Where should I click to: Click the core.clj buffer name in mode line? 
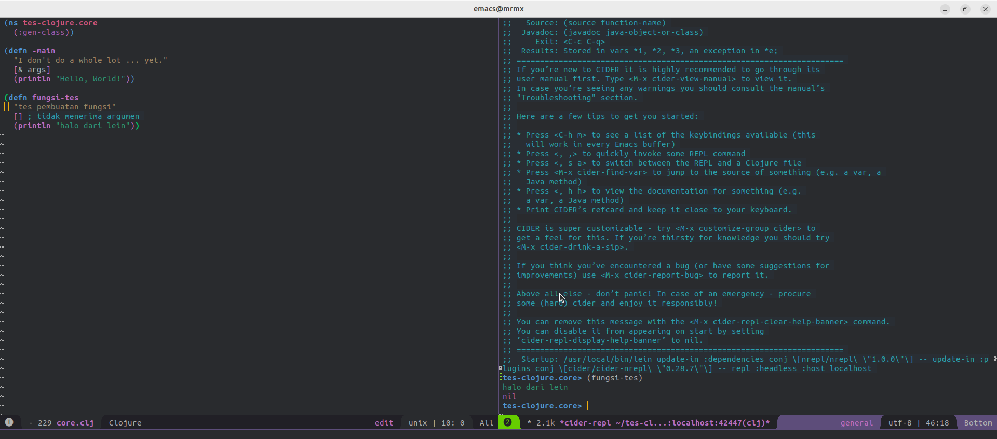75,423
